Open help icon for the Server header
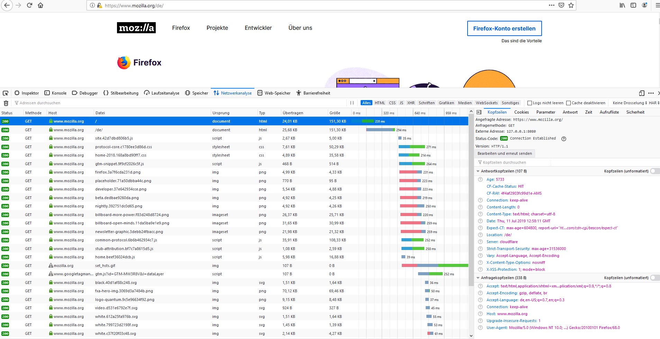Screen dimensions: 660x339 click(480, 242)
